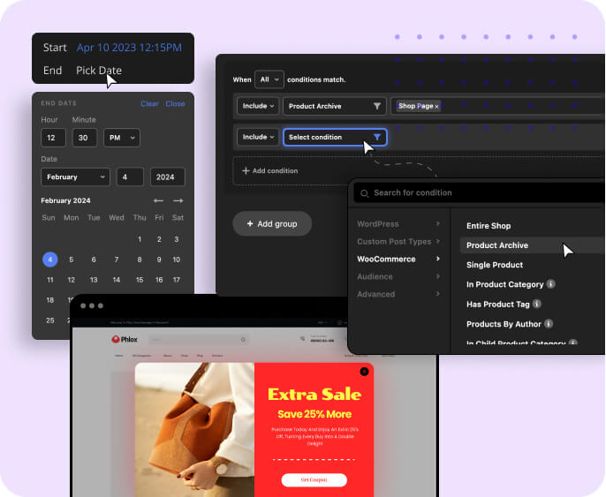Close the Extra Sale popup
606x497 pixels.
point(364,372)
